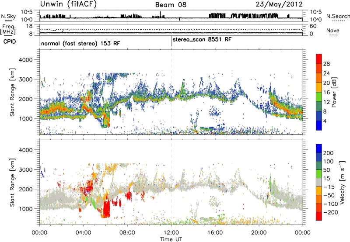
Task: Click the "-200" velocity colorbar value
Action: tap(331, 212)
